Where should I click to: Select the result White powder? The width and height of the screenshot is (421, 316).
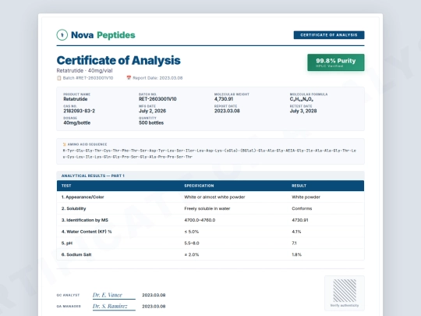pyautogui.click(x=306, y=197)
